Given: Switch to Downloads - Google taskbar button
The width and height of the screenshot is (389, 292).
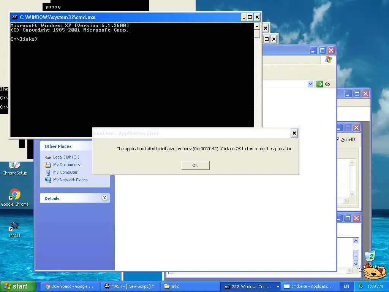Looking at the screenshot, I should point(70,286).
